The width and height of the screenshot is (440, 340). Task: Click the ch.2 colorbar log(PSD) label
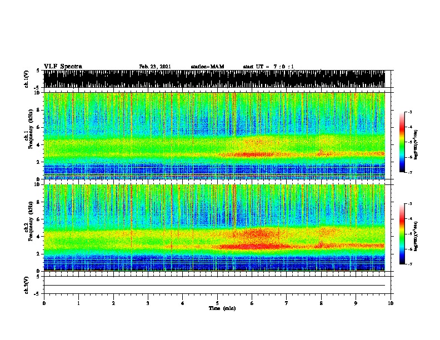click(416, 236)
